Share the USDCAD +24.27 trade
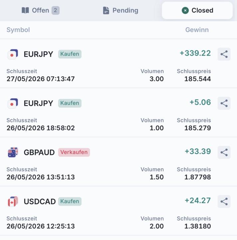This screenshot has height=240, width=237. point(224,201)
